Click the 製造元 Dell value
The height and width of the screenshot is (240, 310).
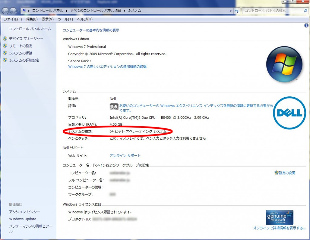coord(113,99)
